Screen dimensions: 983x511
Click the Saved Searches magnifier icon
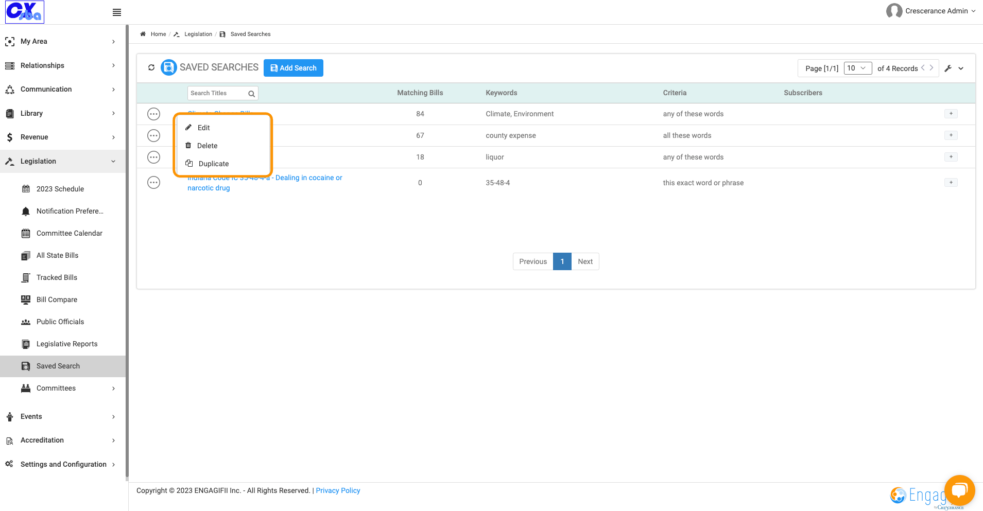coord(168,67)
